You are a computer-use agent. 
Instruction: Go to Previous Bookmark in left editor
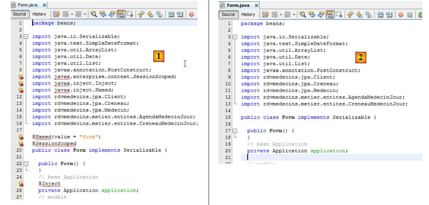coord(142,14)
